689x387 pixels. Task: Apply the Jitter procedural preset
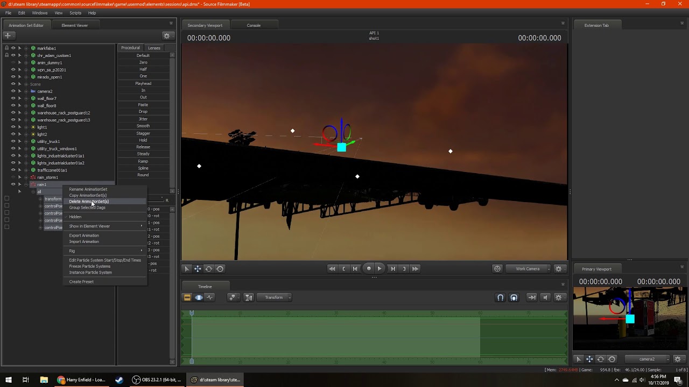143,119
